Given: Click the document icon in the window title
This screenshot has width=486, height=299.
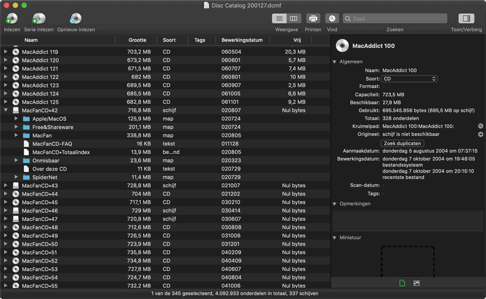Looking at the screenshot, I should coord(207,5).
